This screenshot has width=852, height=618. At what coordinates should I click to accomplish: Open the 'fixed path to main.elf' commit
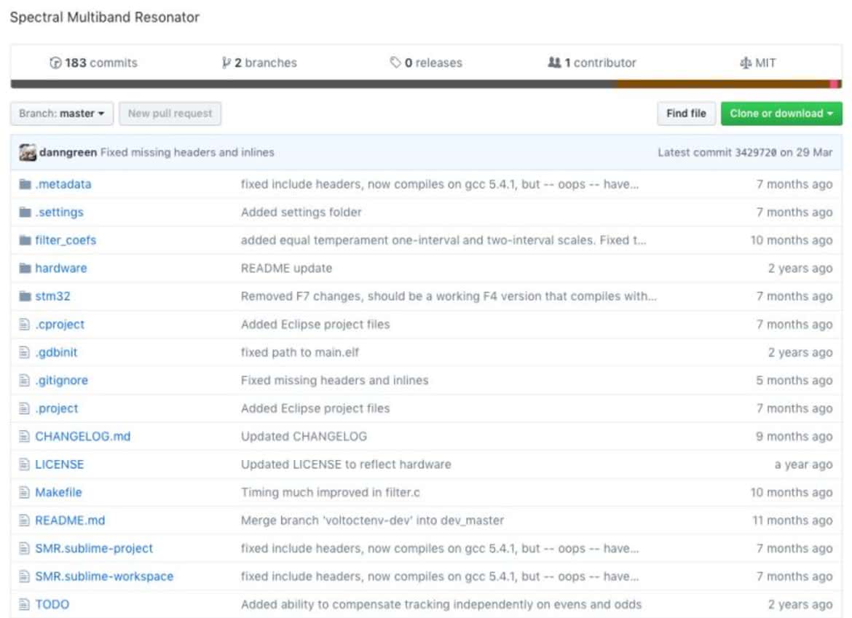[300, 352]
